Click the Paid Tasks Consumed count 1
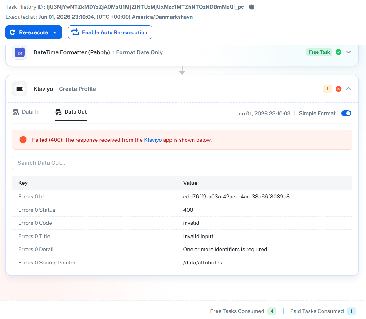This screenshot has width=366, height=319. 351,311
